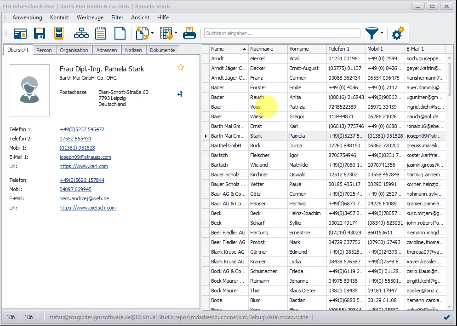This screenshot has height=326, width=457.
Task: Create a new blank document via the page icon
Action: 120,33
